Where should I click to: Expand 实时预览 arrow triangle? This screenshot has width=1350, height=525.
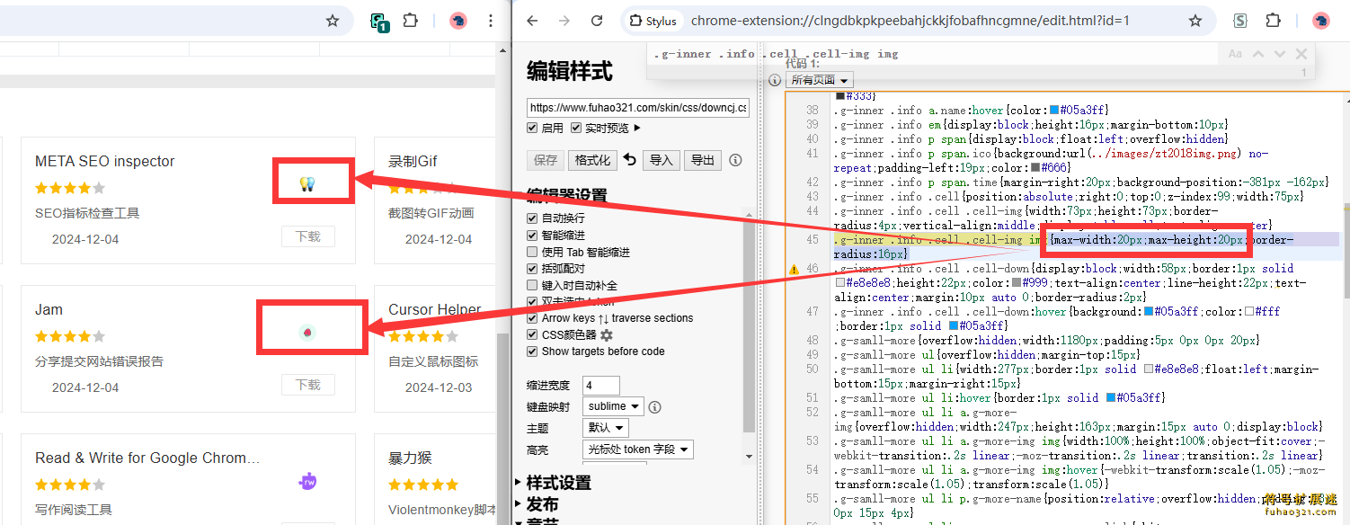point(637,129)
